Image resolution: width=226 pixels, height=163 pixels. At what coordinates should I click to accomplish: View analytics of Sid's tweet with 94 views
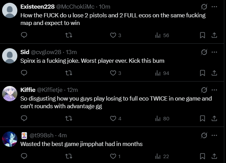(x=162, y=73)
